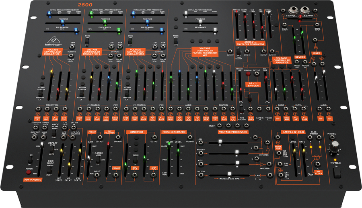Select the VCO 2 TRI output jack
This screenshot has height=208, width=362.
111,47
